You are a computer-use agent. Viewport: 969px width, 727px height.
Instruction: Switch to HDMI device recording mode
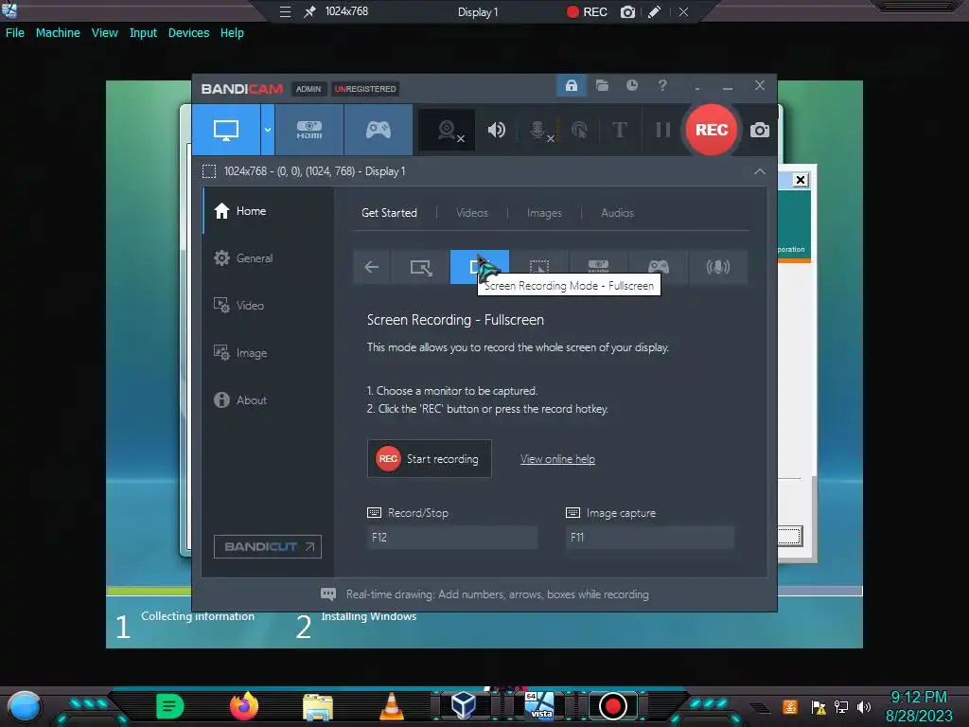[x=309, y=130]
